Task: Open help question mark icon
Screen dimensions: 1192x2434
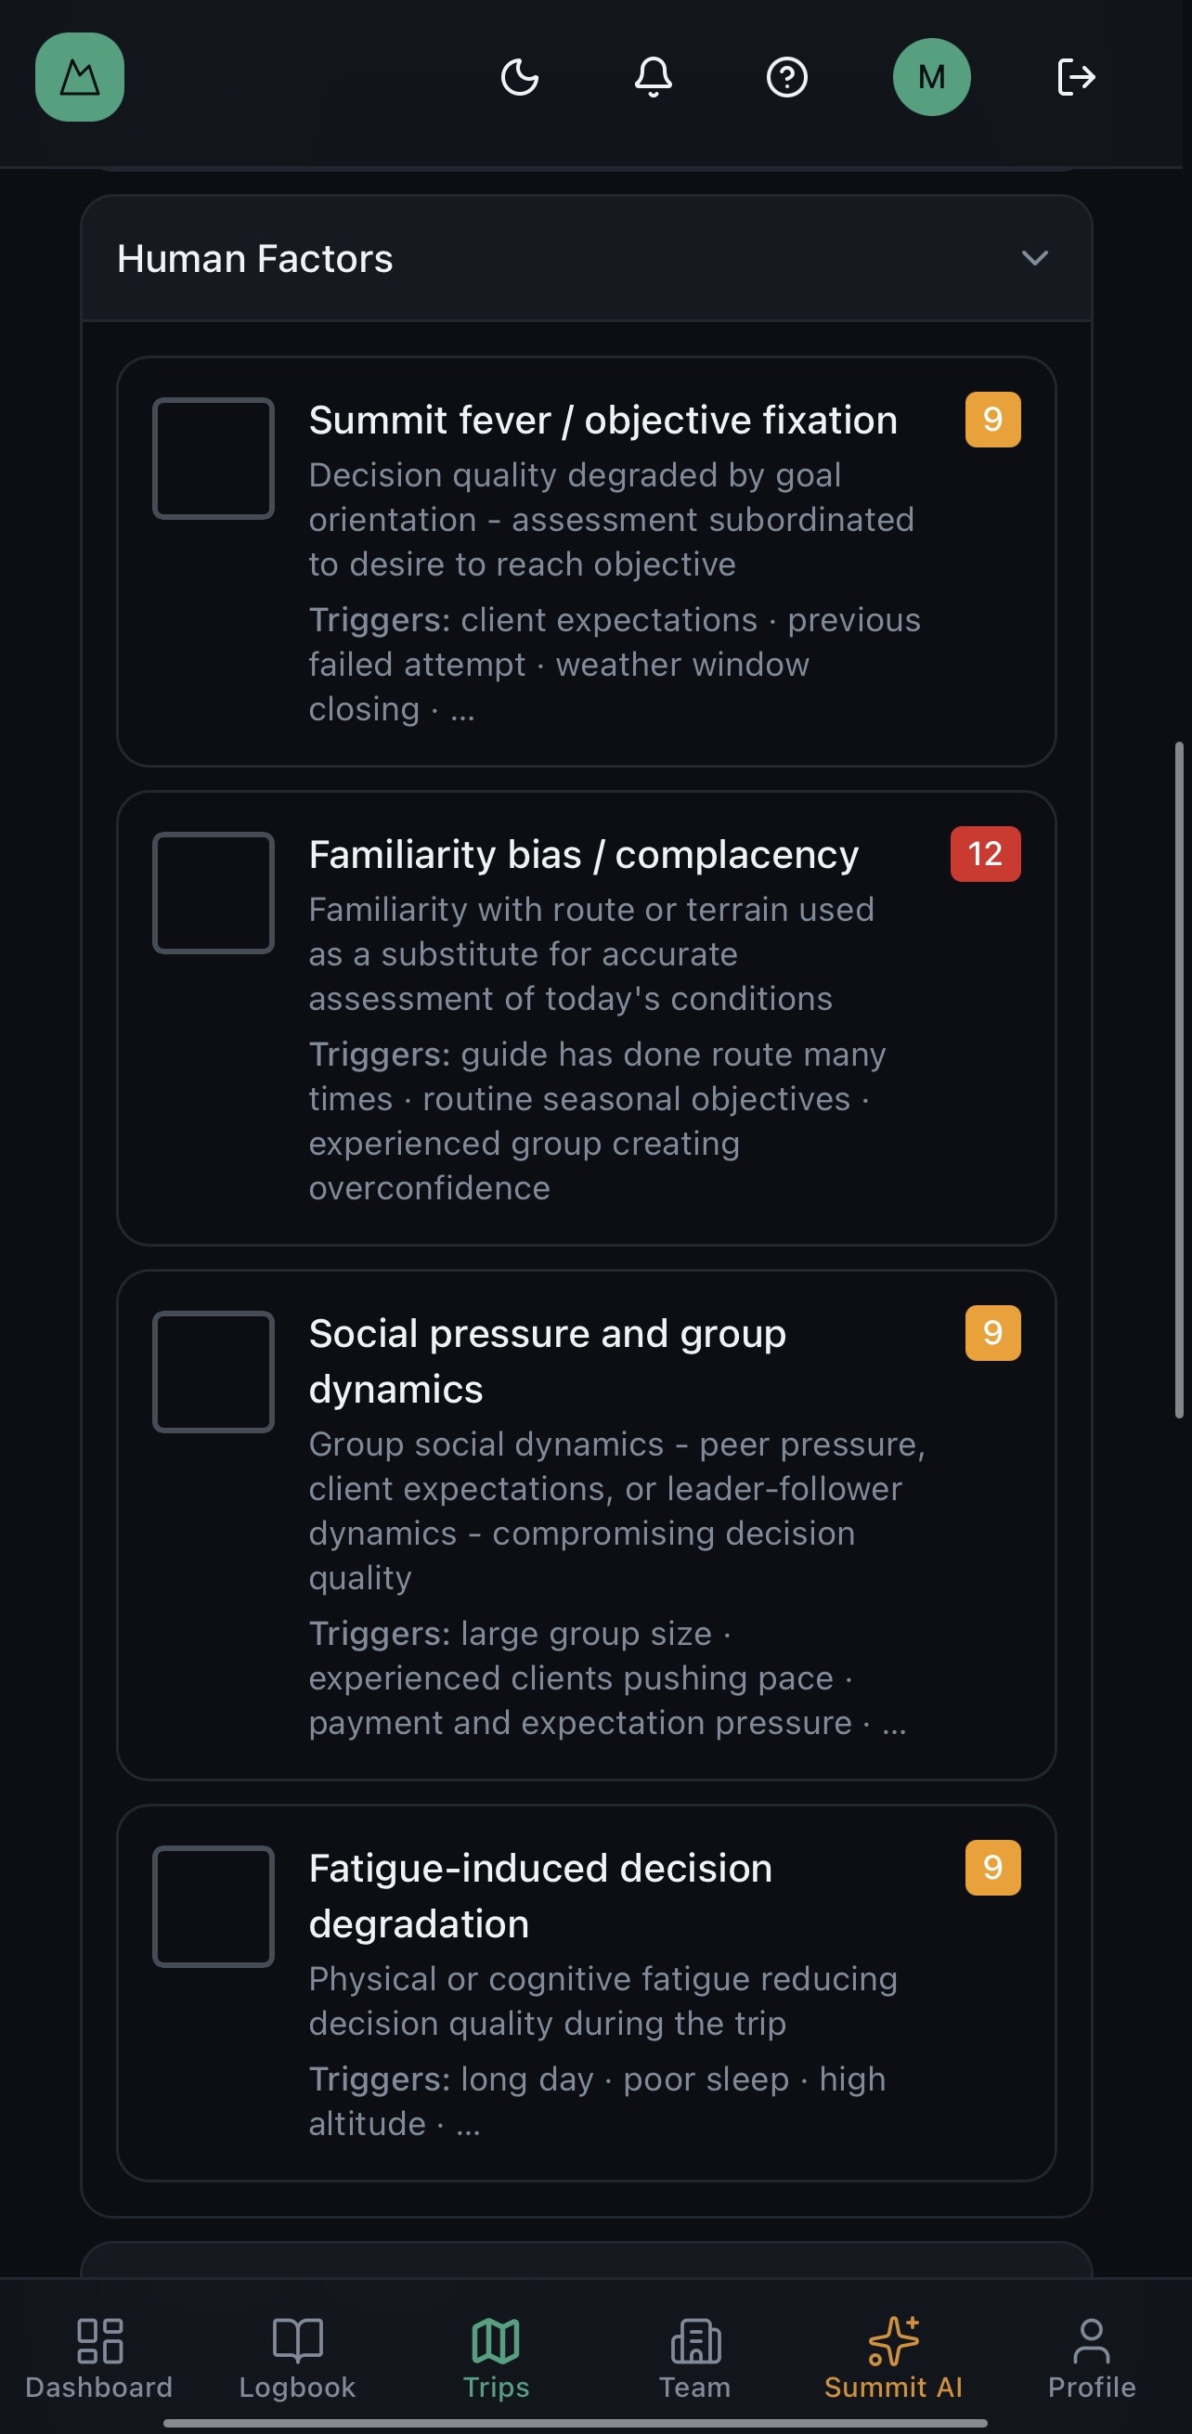Action: pyautogui.click(x=786, y=77)
